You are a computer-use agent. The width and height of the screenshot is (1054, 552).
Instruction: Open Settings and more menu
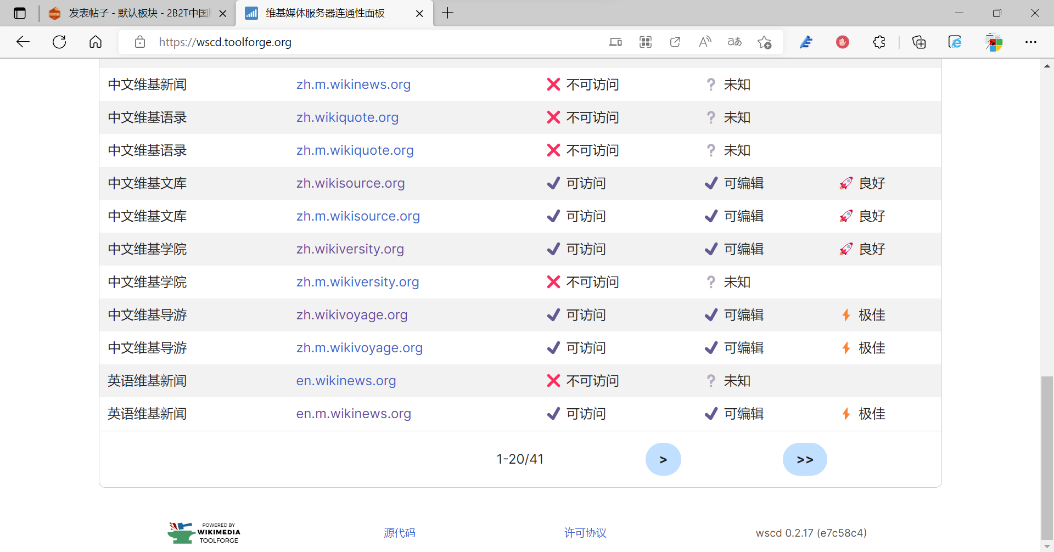[x=1031, y=42]
